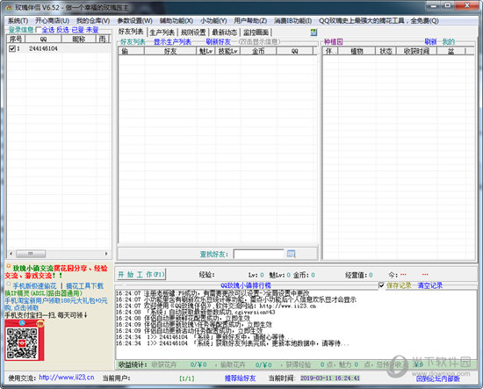
Task: Click the account list left scroll arrow
Action: tap(11, 254)
